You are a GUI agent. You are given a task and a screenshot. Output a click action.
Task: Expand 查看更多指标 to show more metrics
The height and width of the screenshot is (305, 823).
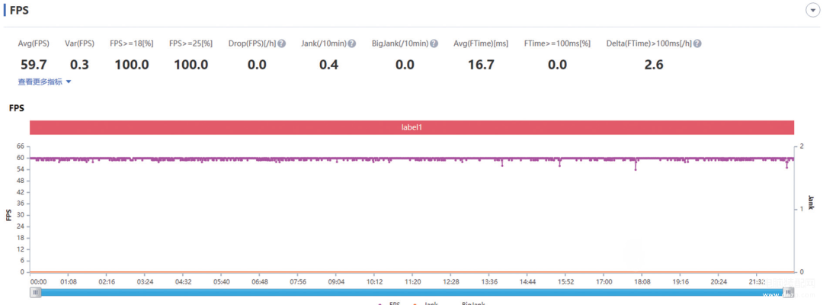click(40, 82)
